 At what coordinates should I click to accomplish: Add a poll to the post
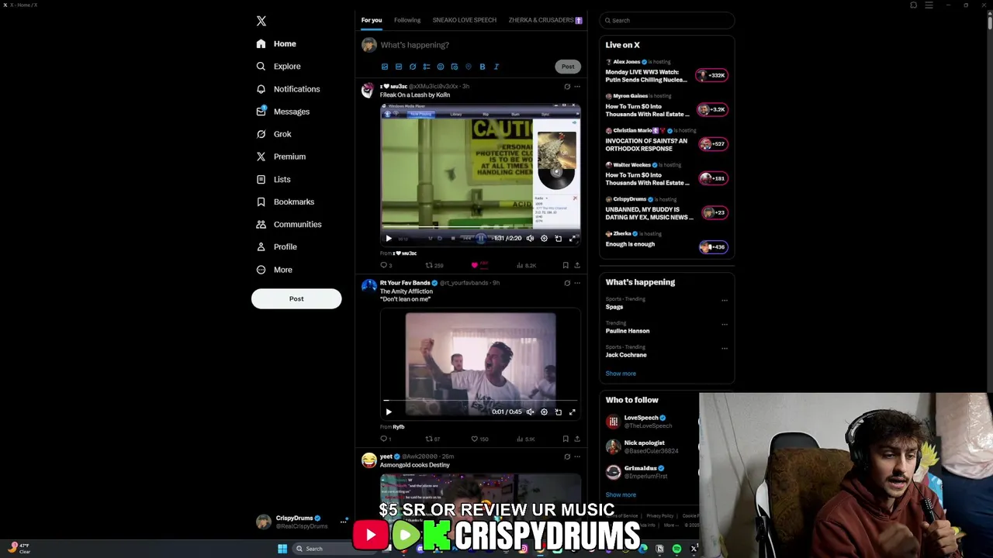point(427,67)
